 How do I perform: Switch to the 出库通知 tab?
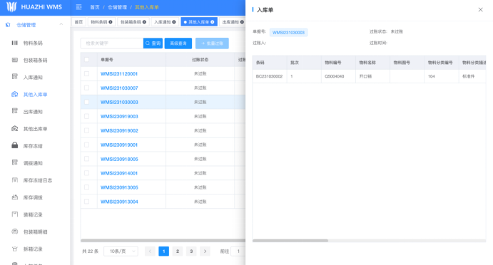click(x=233, y=22)
